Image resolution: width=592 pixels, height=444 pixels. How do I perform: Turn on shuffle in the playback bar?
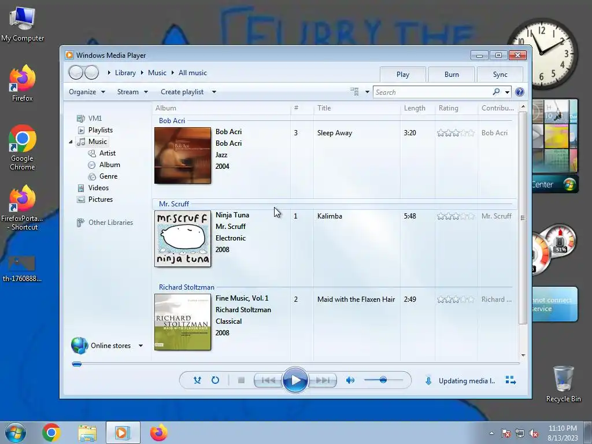click(197, 380)
